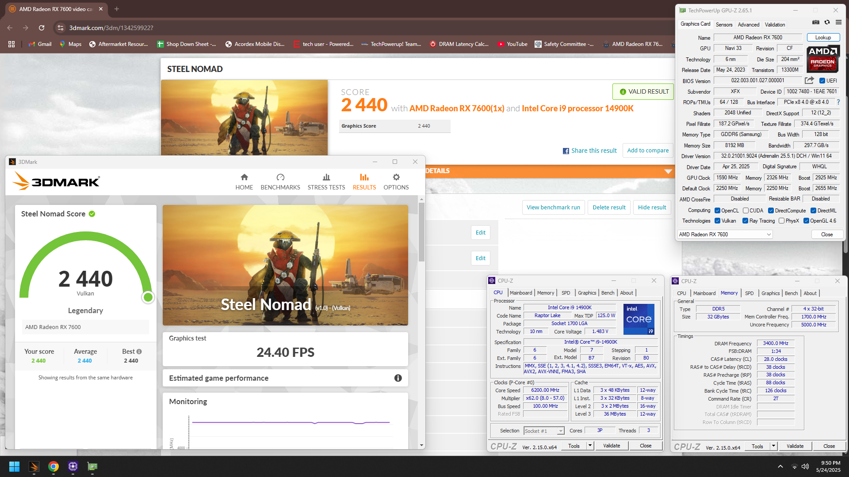Expand the orange DETAILS section arrow
849x477 pixels.
pos(668,171)
